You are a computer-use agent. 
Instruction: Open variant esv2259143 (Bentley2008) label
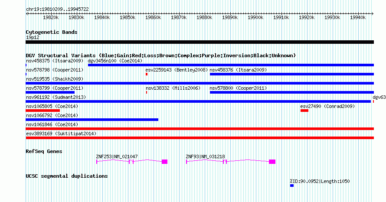(177, 70)
